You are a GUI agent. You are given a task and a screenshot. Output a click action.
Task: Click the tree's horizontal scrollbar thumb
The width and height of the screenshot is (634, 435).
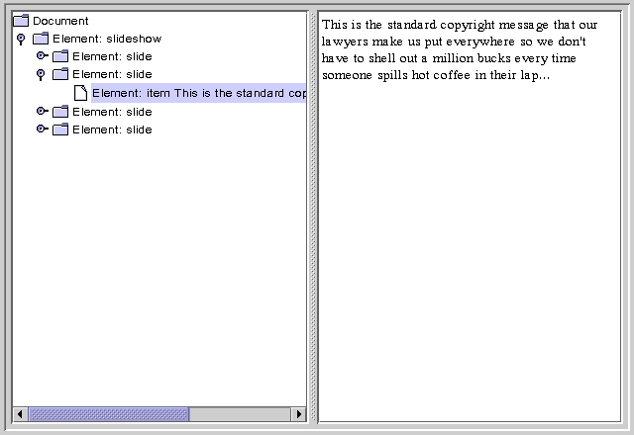(108, 414)
